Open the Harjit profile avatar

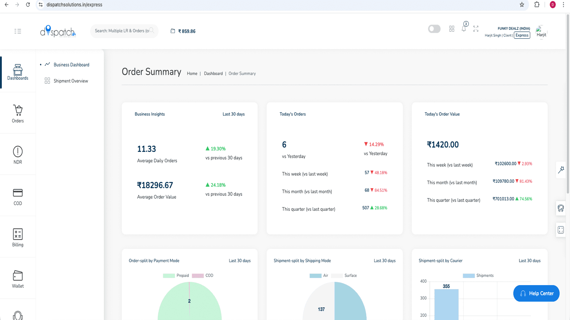(541, 32)
